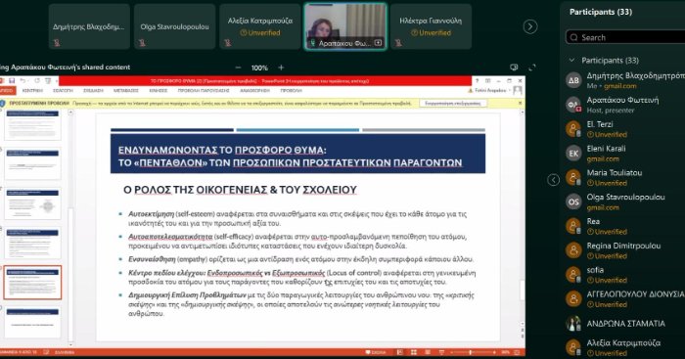Image resolution: width=685 pixels, height=359 pixels.
Task: Select the second slide thumbnail in panel
Action: [x=32, y=163]
